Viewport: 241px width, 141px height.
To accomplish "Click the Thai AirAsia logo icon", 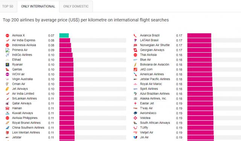I will (135, 55).
